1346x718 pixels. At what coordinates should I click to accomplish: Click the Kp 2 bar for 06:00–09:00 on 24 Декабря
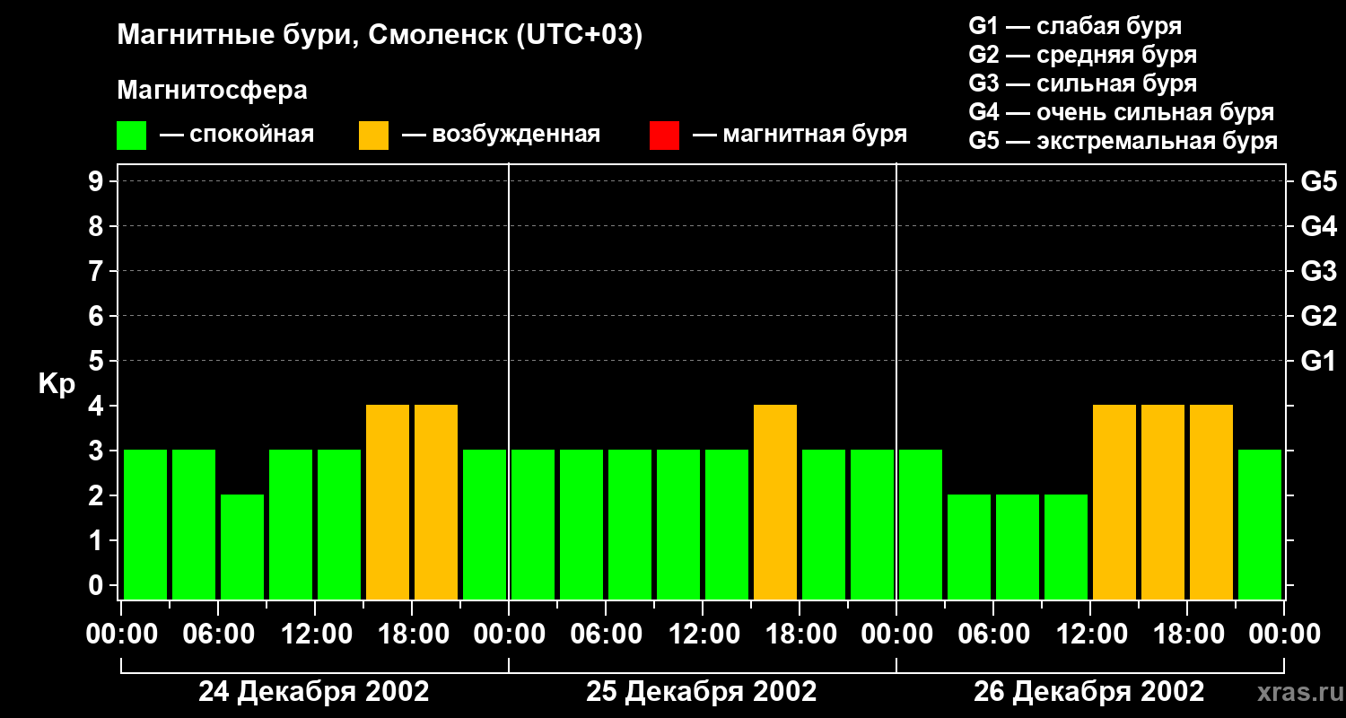coord(242,547)
